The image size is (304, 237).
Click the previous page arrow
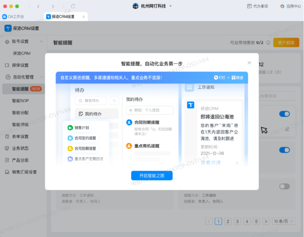(209, 221)
